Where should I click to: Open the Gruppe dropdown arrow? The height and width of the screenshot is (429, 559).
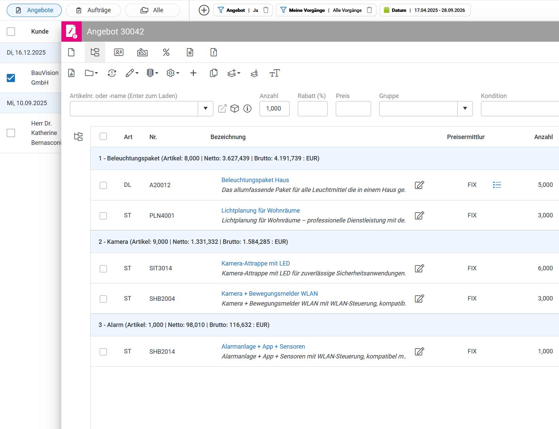click(x=465, y=109)
